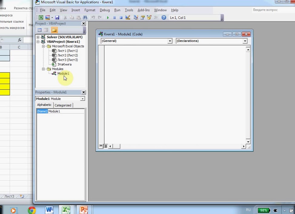This screenshot has height=214, width=295.
Task: Open the Window menu
Action: tap(160, 10)
